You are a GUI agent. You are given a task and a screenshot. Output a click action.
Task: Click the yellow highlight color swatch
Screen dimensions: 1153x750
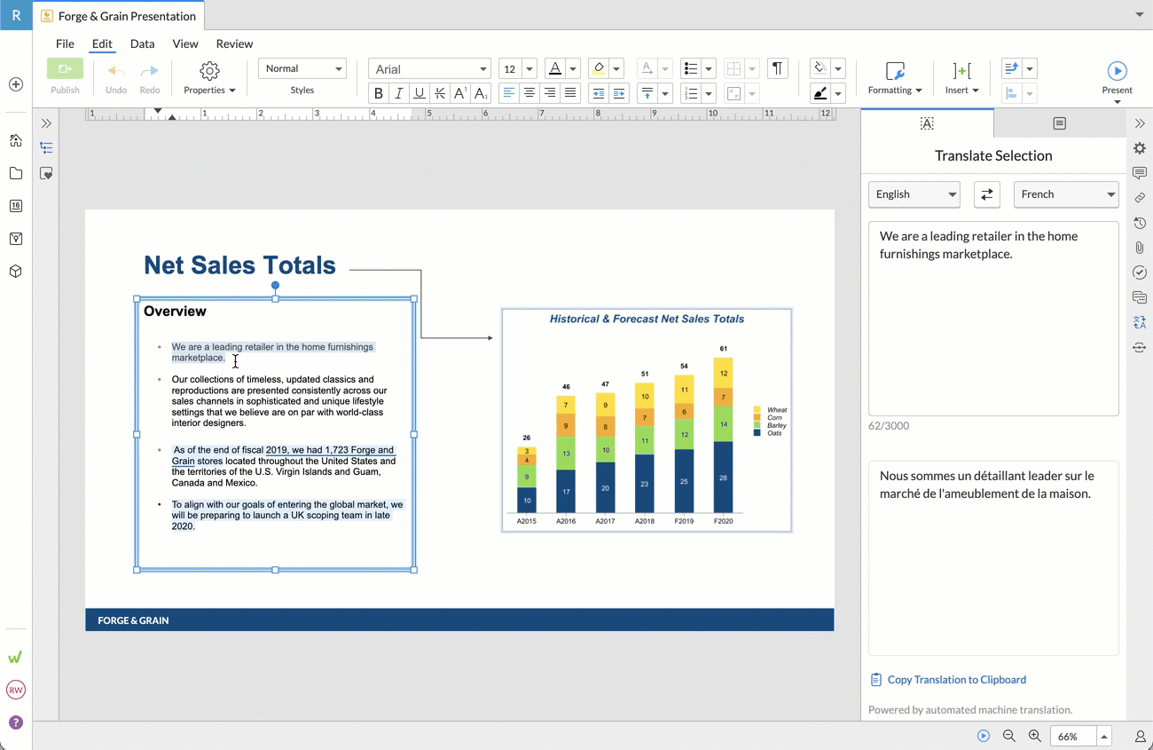[x=599, y=68]
